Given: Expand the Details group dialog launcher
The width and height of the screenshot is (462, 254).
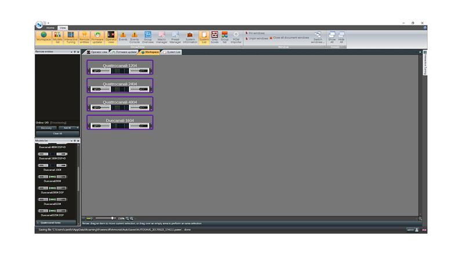Looking at the screenshot, I should click(344, 47).
